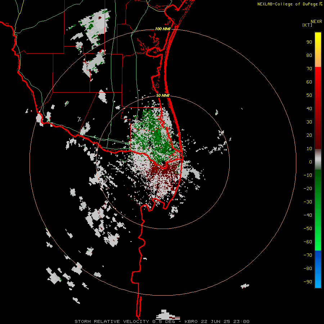Click the NEXLAB-College of DuPage watermark text

coord(289,4)
